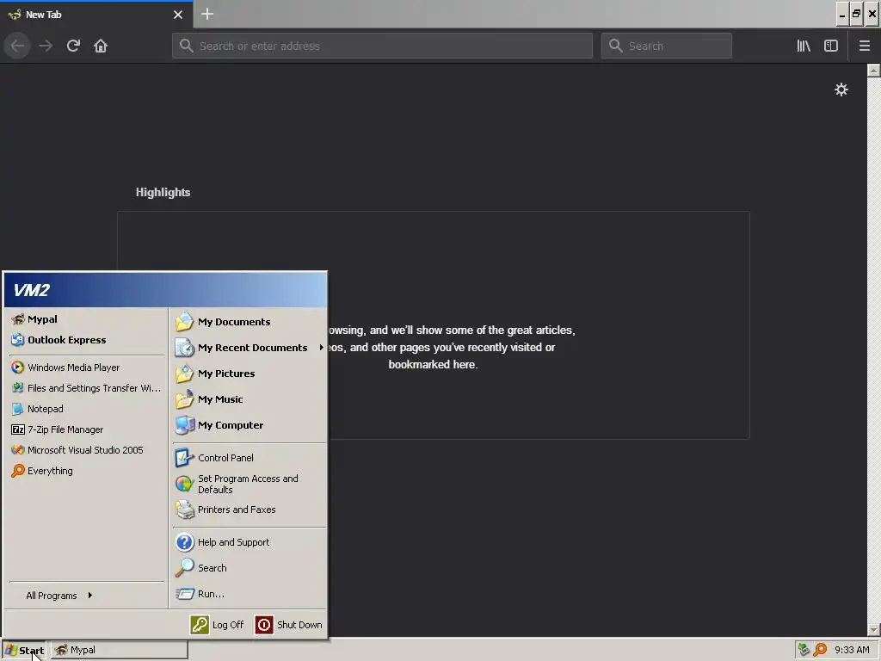Click the Everything tray icon
881x661 pixels.
821,650
